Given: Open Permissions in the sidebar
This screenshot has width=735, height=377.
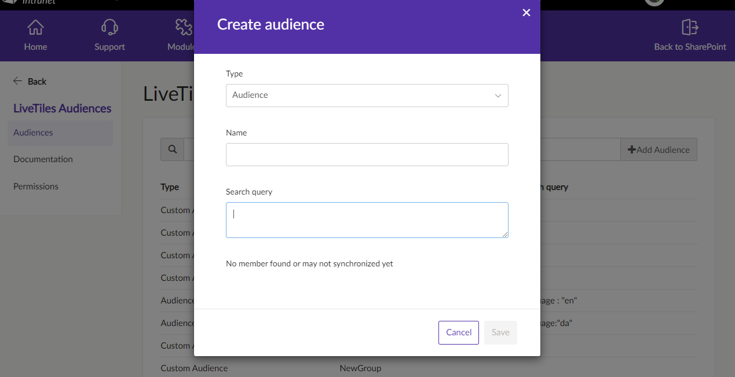Looking at the screenshot, I should click(x=36, y=186).
